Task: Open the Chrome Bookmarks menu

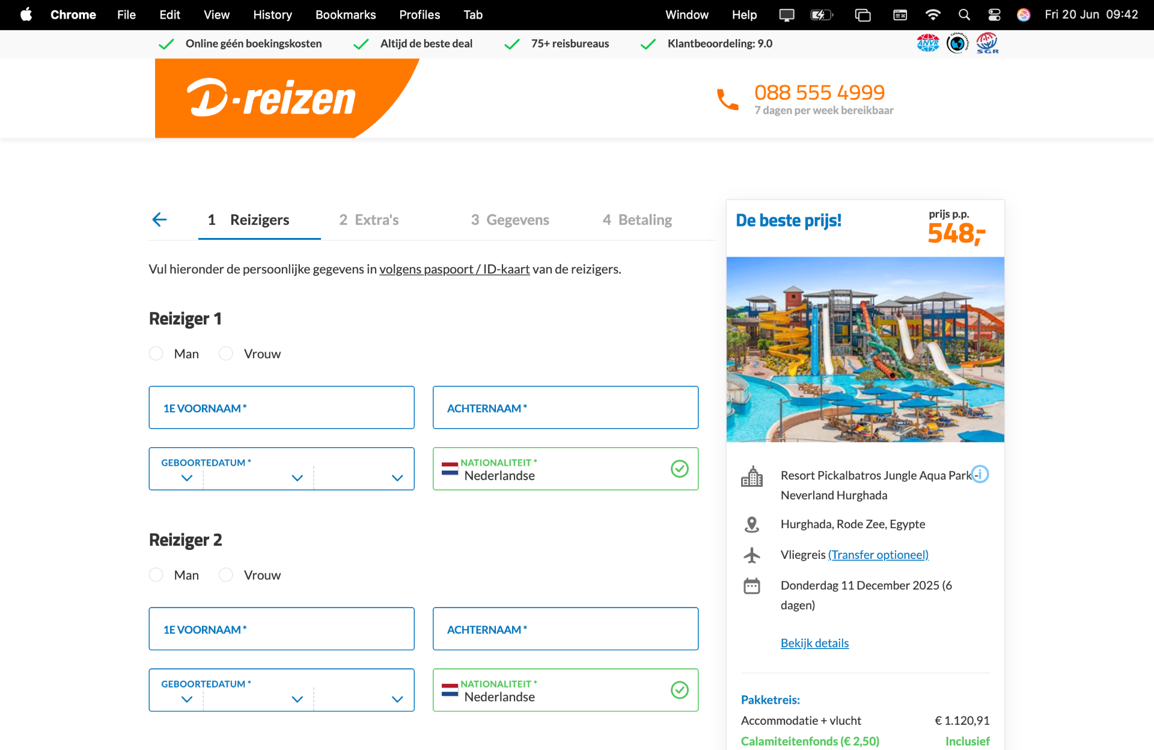Action: click(x=345, y=14)
